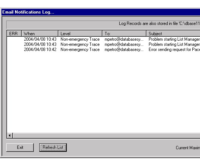The height and width of the screenshot is (165, 200).
Task: Select the second 10:43 log record
Action: [103, 44]
